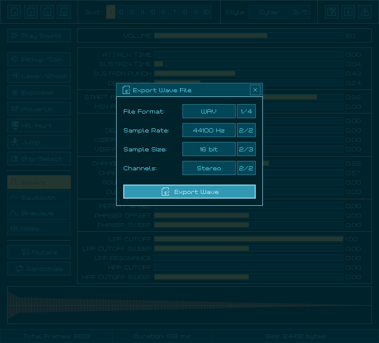Open the help question mark icon

332,12
